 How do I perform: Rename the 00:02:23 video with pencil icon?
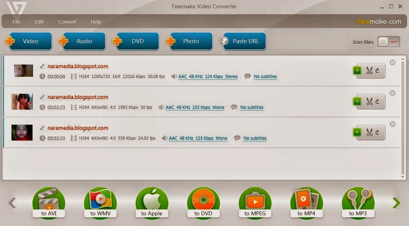point(42,97)
